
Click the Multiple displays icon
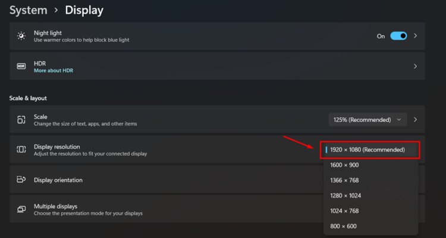[21, 209]
